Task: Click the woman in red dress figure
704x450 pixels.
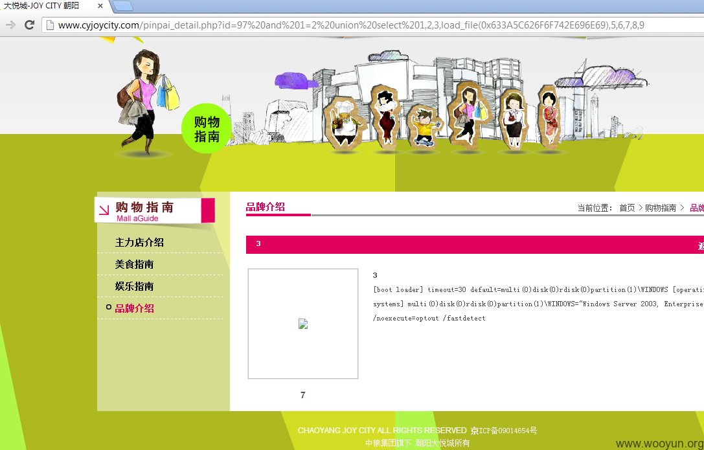Action: coord(385,117)
